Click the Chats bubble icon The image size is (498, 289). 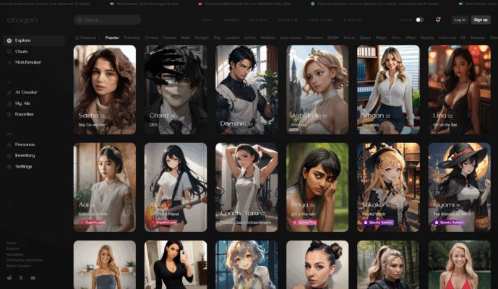tap(9, 52)
